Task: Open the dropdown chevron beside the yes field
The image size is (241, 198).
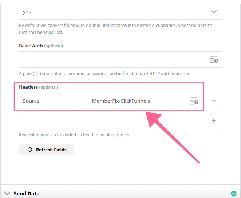Action: click(214, 12)
